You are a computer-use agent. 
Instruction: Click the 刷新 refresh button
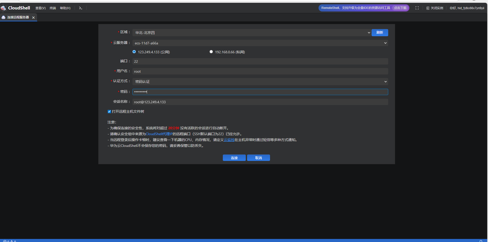pos(380,33)
